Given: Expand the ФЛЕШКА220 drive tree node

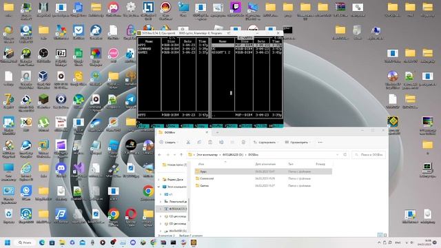Looking at the screenshot, I should [161, 209].
